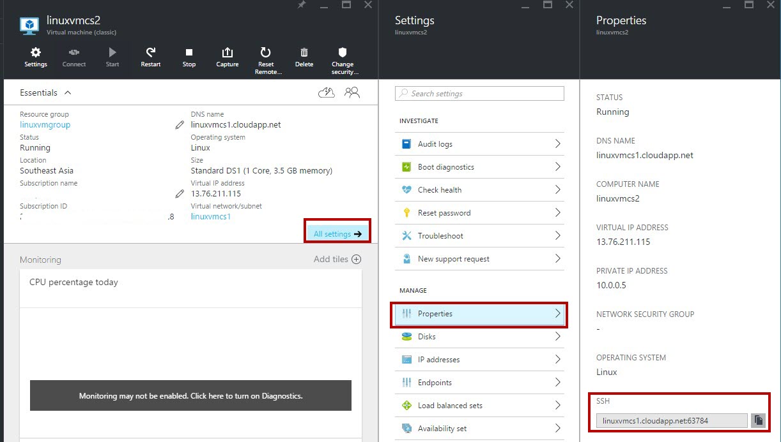Click the Availability set icon
Image resolution: width=781 pixels, height=442 pixels.
click(x=406, y=429)
